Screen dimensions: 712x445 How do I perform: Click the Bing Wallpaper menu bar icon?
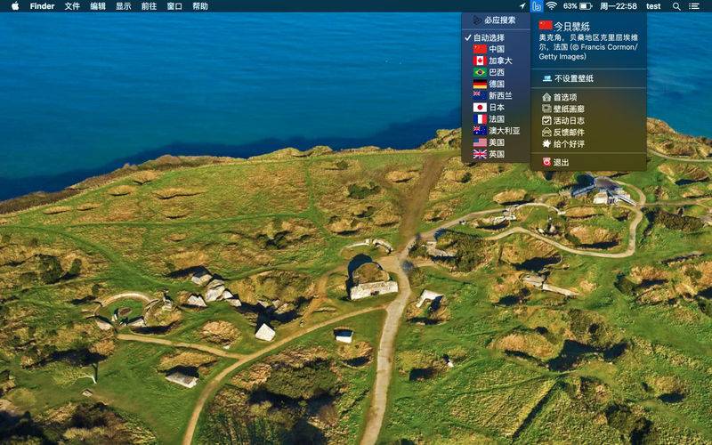tap(537, 6)
